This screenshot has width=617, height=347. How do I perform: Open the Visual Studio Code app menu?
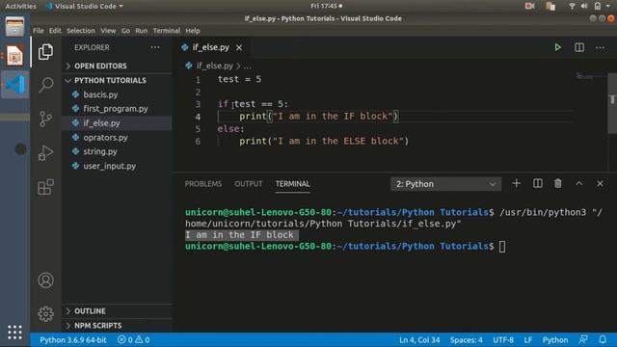[x=85, y=7]
